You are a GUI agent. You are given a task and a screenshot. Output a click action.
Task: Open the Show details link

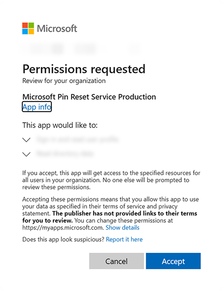click(122, 228)
